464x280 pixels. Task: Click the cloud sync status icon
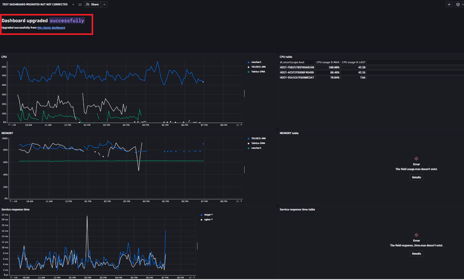pyautogui.click(x=80, y=5)
